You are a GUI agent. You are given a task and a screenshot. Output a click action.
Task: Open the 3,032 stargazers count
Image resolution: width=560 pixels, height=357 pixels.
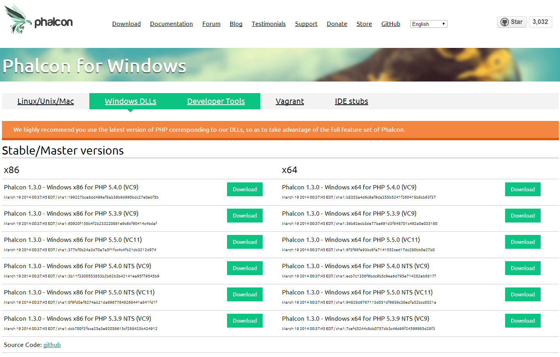[x=540, y=22]
